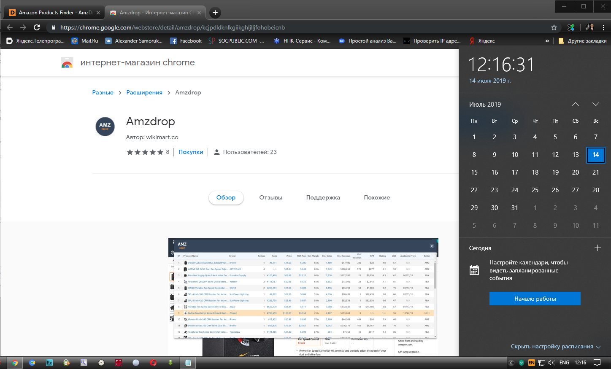Open the Chrome profile avatar
The image size is (611, 369).
[x=589, y=27]
